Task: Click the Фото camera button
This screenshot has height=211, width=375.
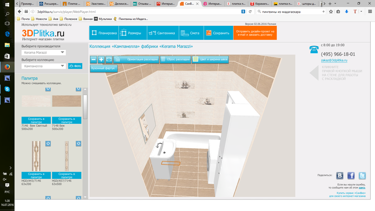Action: click(75, 66)
